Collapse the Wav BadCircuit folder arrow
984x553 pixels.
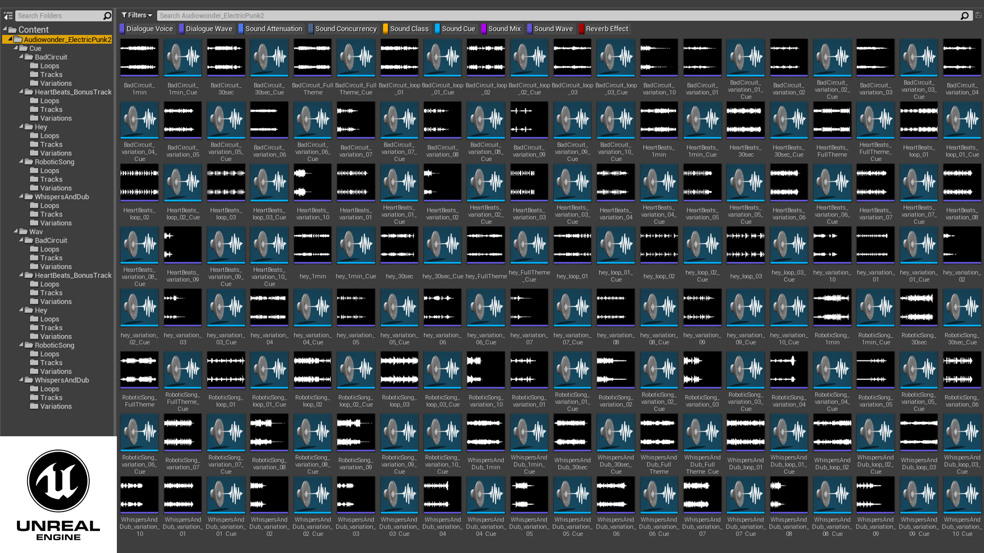[22, 240]
